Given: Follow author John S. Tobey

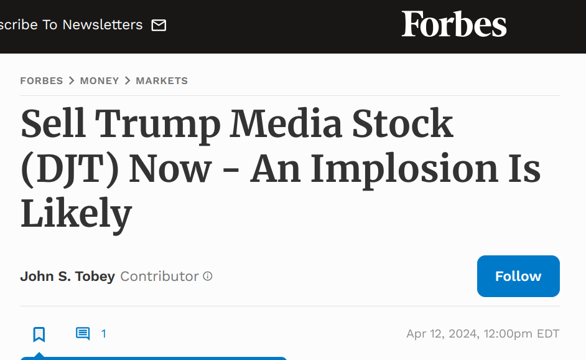Looking at the screenshot, I should point(518,276).
